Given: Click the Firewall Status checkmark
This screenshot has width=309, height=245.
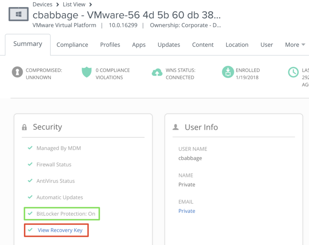Looking at the screenshot, I should [x=30, y=164].
